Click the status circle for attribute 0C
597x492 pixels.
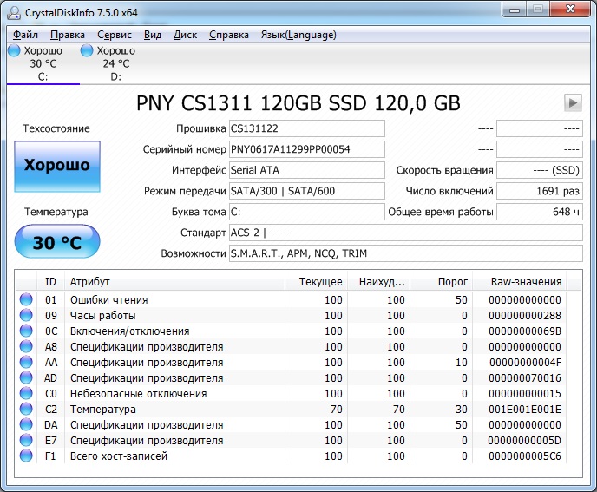click(x=26, y=331)
